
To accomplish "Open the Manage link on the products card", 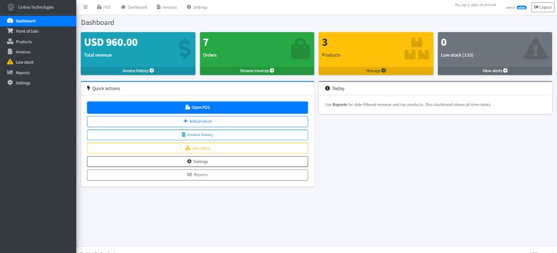I will pos(376,71).
